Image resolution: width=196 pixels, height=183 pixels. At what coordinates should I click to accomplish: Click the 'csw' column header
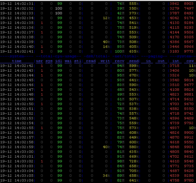pos(190,61)
